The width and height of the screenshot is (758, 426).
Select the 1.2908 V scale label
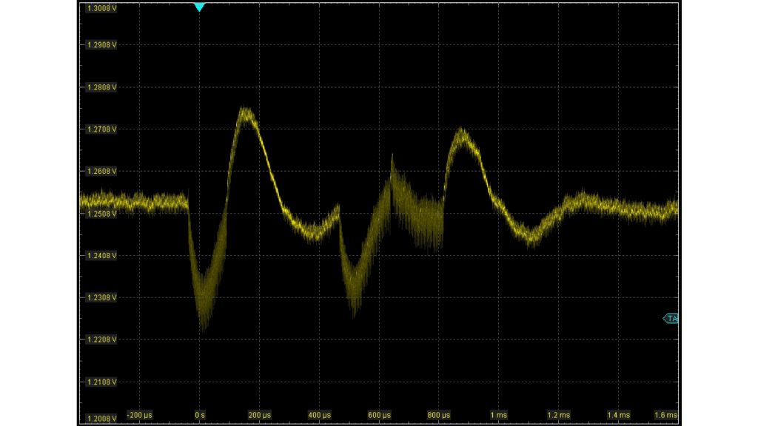[102, 45]
